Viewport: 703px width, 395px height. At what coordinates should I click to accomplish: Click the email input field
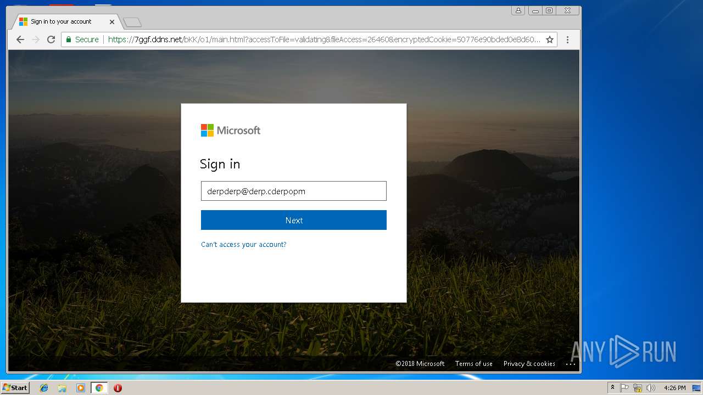click(x=294, y=191)
